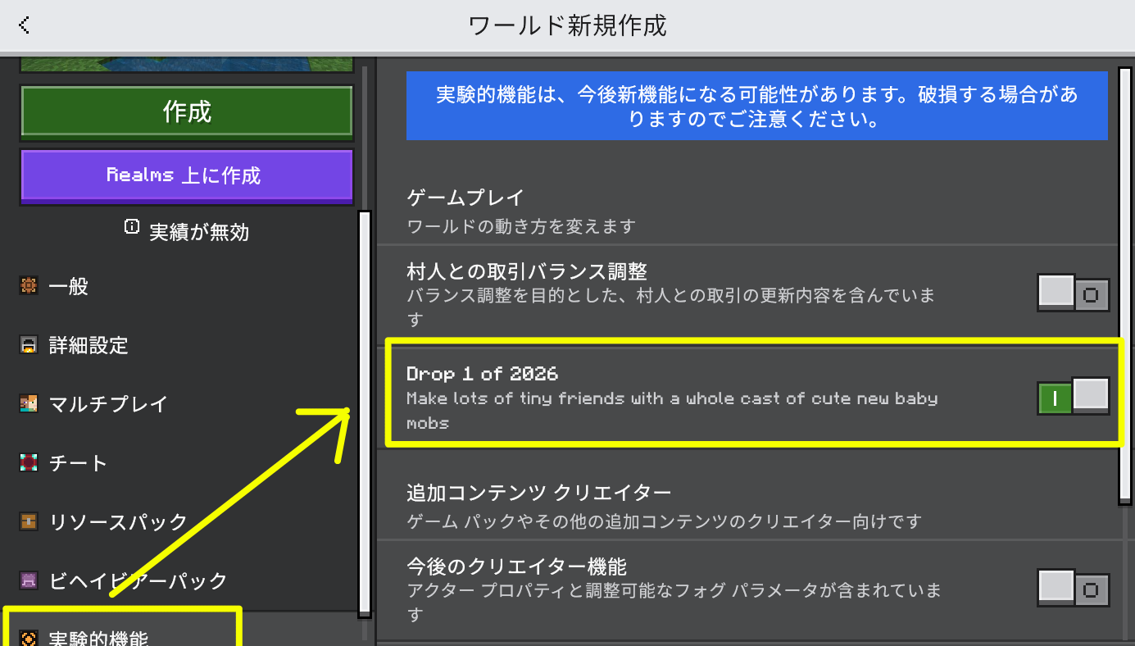Click the チート icon

pyautogui.click(x=29, y=463)
